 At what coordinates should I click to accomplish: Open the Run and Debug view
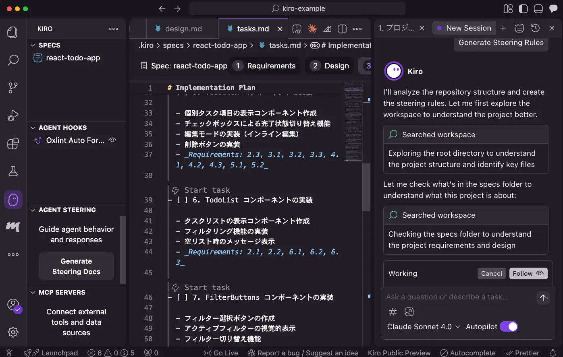point(13,116)
